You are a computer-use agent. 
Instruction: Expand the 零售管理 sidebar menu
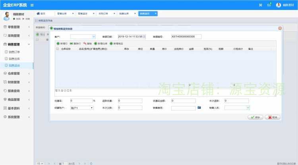(x=17, y=27)
